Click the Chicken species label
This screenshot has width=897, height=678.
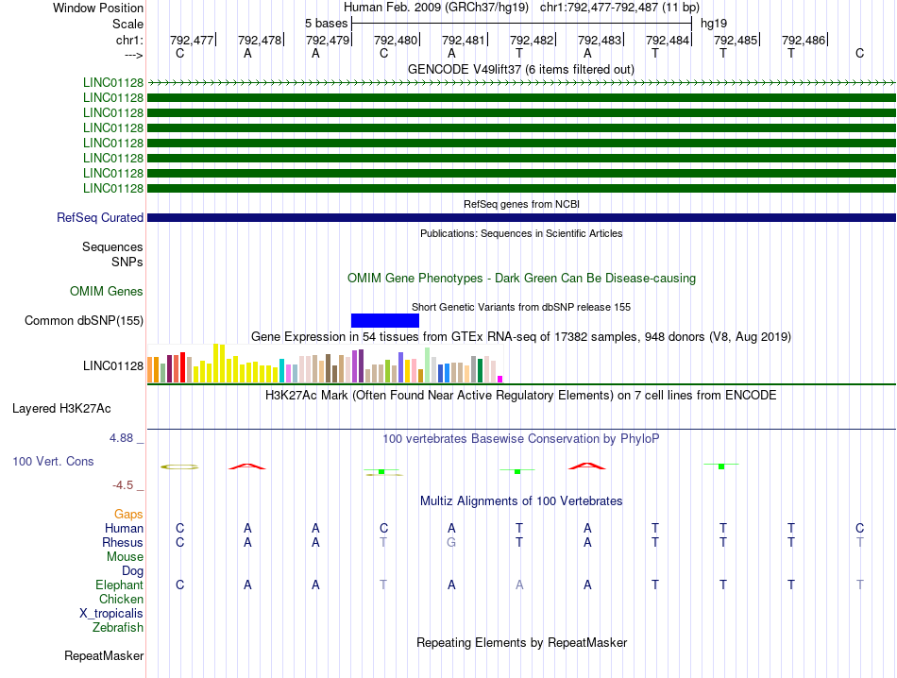tap(121, 599)
